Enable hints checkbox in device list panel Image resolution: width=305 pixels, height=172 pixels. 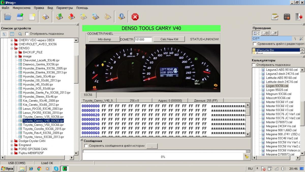pyautogui.click(x=27, y=34)
